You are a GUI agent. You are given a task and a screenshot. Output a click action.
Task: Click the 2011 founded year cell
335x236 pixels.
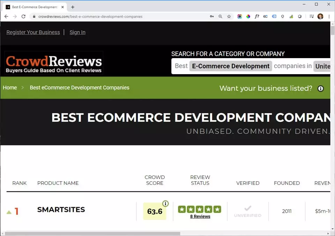[x=287, y=211]
